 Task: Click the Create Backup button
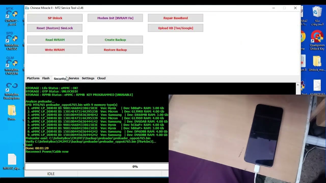pos(115,40)
